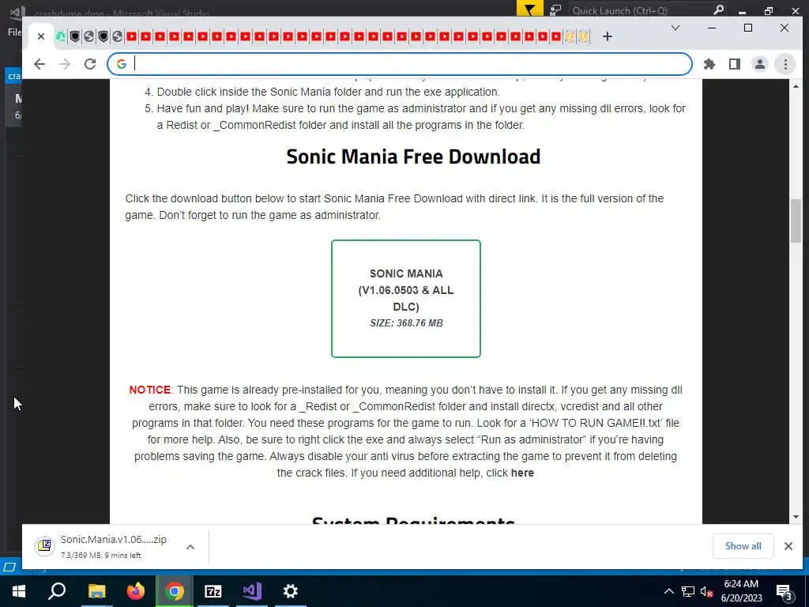Open the clock showing 6:24 AM
The height and width of the screenshot is (607, 809).
741,591
